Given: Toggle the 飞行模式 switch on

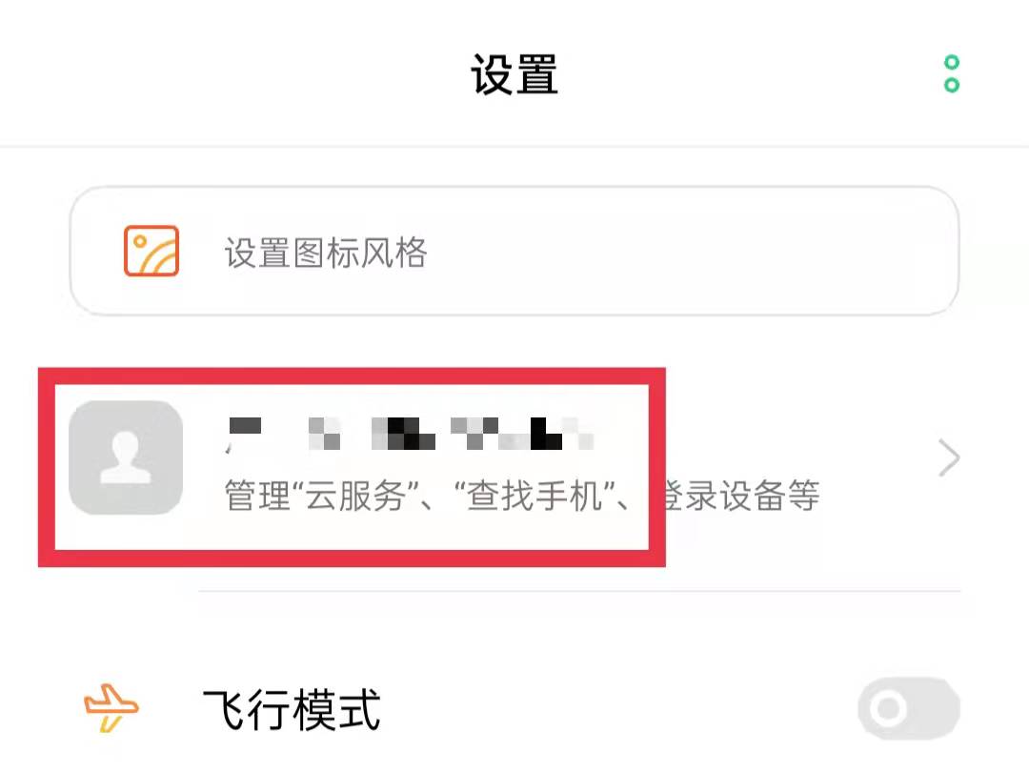Looking at the screenshot, I should point(909,708).
